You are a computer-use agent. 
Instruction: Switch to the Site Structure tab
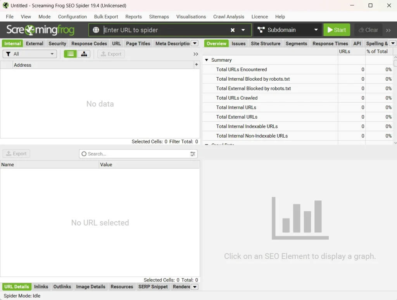(266, 43)
